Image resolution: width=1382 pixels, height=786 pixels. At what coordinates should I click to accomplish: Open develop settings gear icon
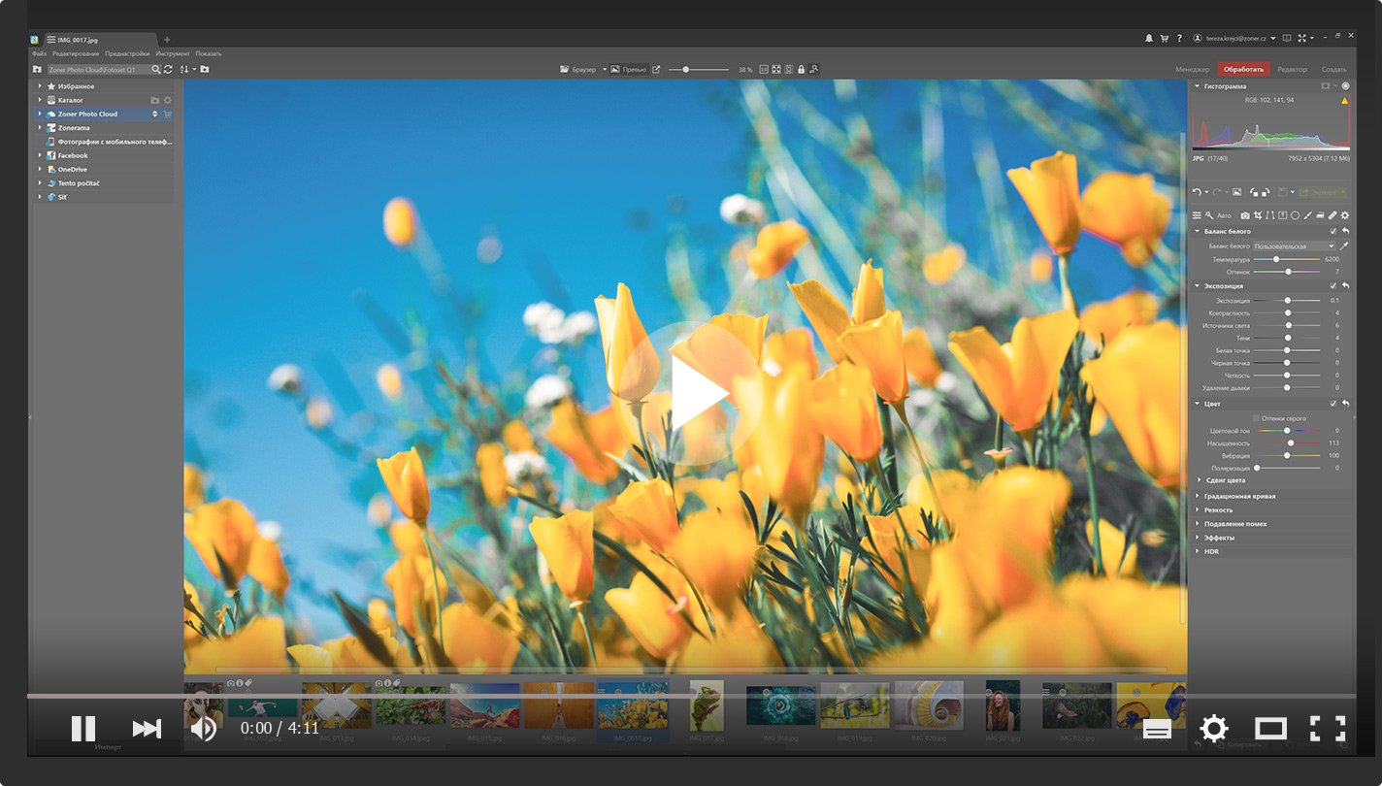coord(1345,215)
